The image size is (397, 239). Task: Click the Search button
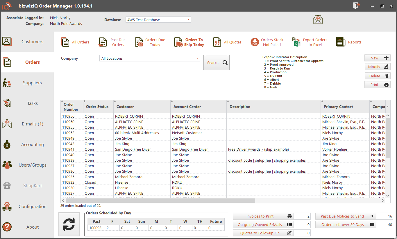click(x=217, y=63)
